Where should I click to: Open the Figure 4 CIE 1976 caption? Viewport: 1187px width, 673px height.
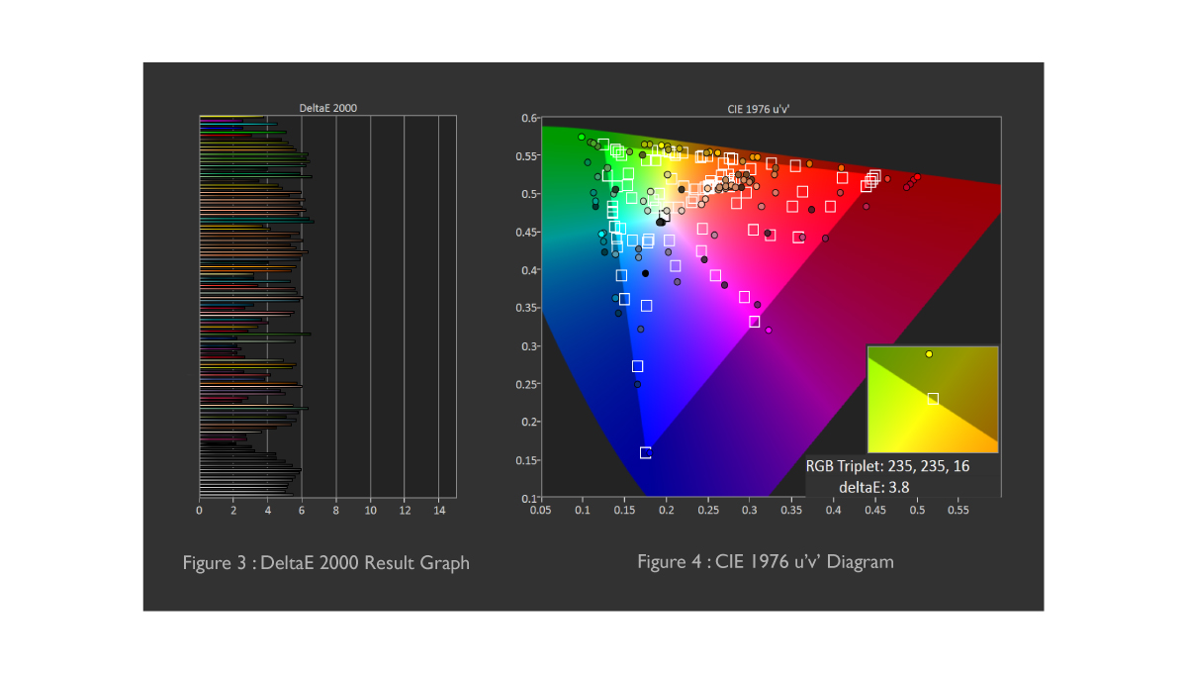tap(766, 562)
